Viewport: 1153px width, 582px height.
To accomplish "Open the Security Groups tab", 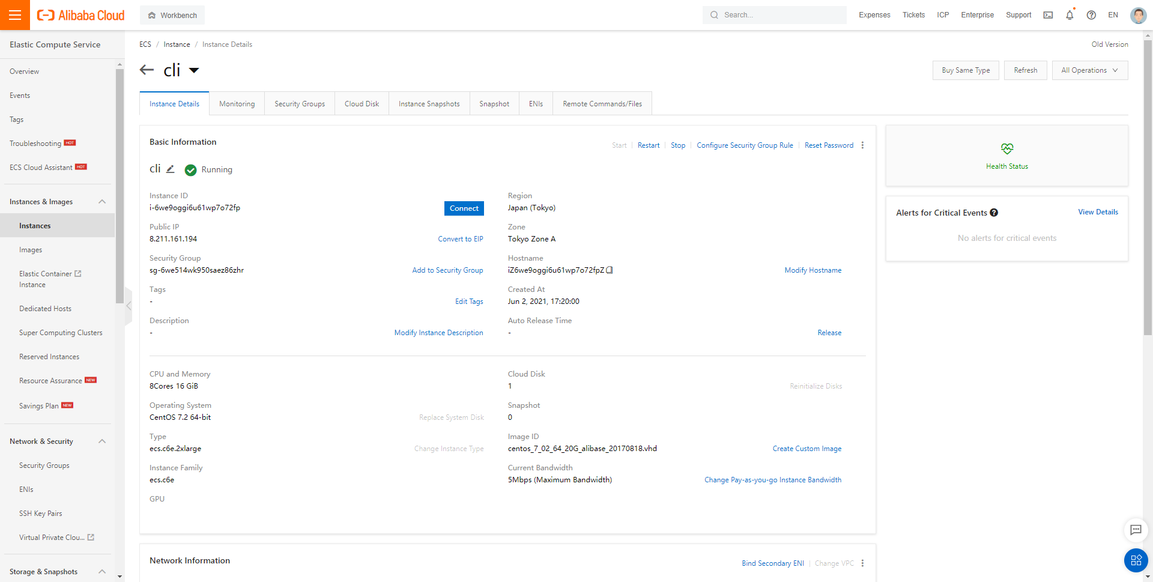I will pyautogui.click(x=300, y=104).
